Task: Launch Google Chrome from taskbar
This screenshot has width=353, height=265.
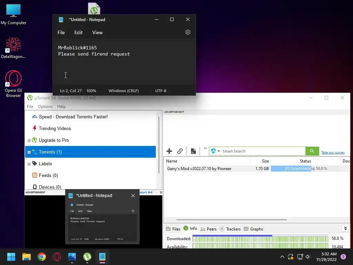Action: 42,257
